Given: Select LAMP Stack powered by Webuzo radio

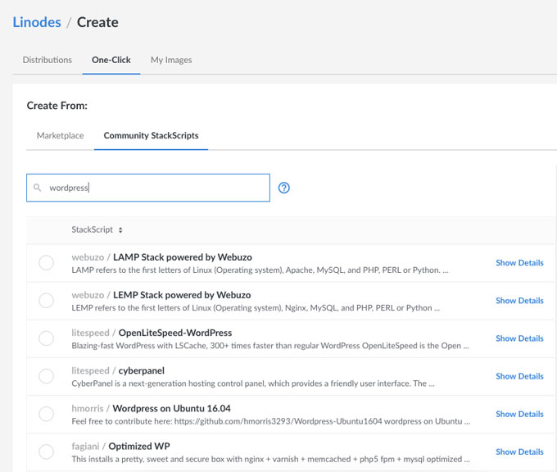Looking at the screenshot, I should click(46, 263).
